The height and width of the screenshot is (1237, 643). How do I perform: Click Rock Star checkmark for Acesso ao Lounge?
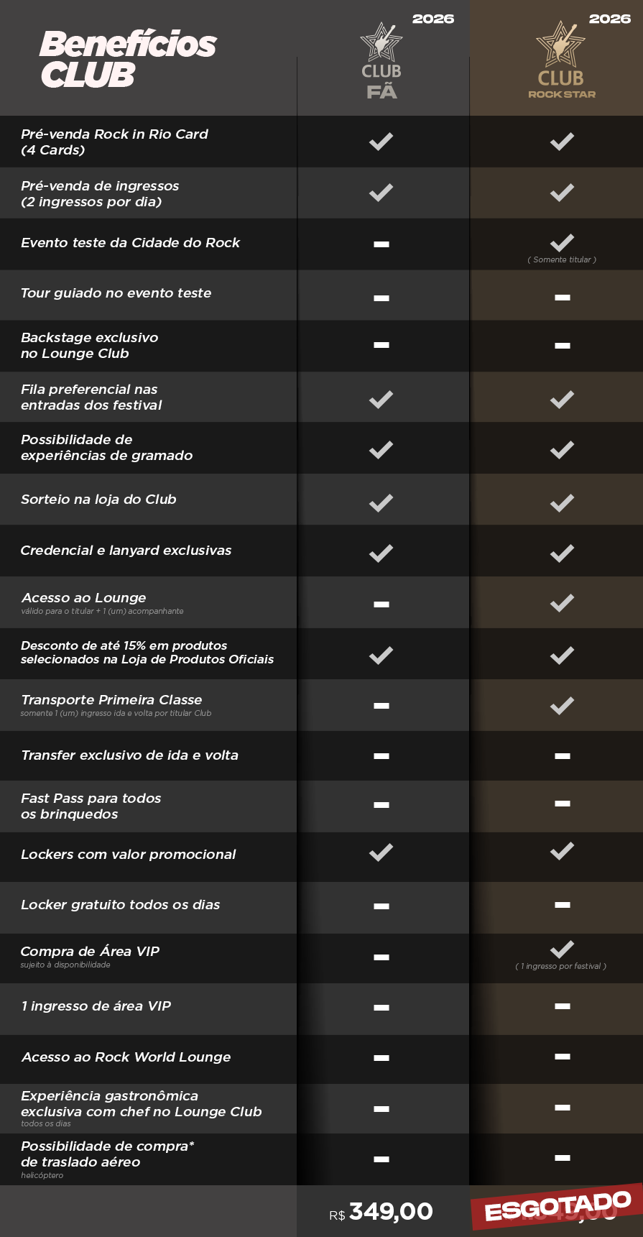[562, 603]
